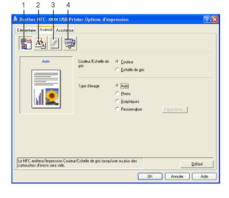Switch to the Assistance tab
Viewport: 229px width, 198px height.
65,30
